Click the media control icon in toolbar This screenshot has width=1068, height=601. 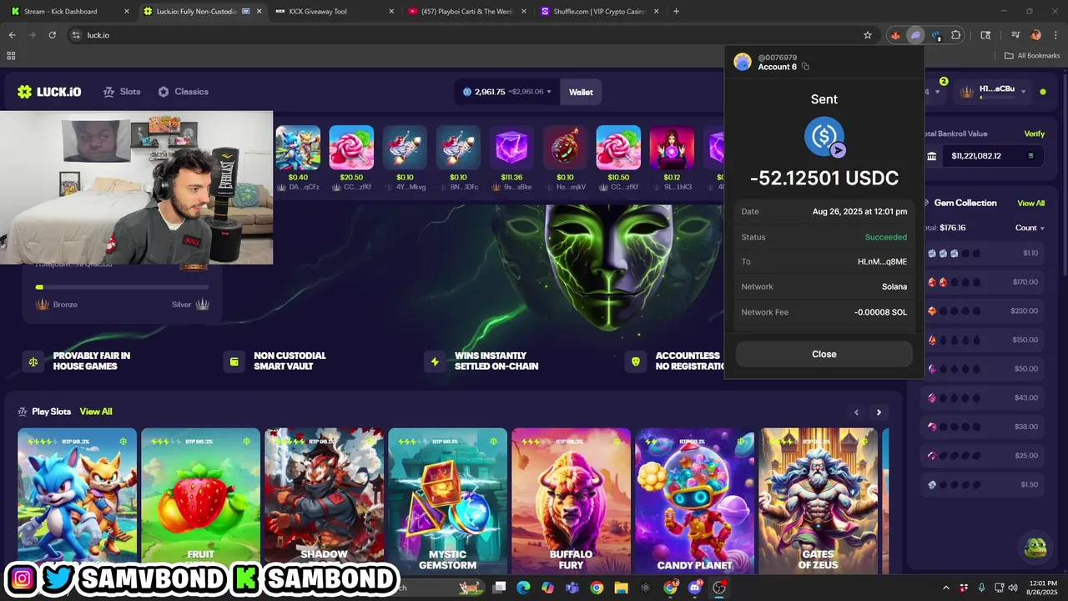(x=1015, y=35)
